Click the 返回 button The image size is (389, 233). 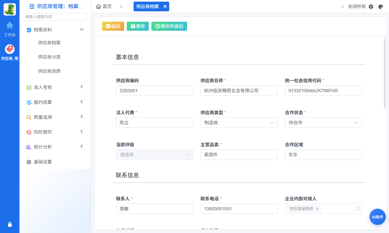click(113, 26)
